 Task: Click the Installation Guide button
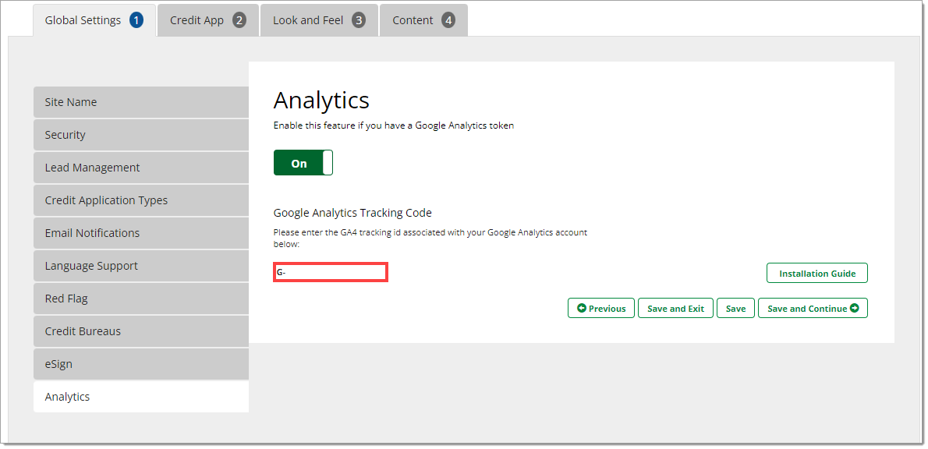pos(817,274)
